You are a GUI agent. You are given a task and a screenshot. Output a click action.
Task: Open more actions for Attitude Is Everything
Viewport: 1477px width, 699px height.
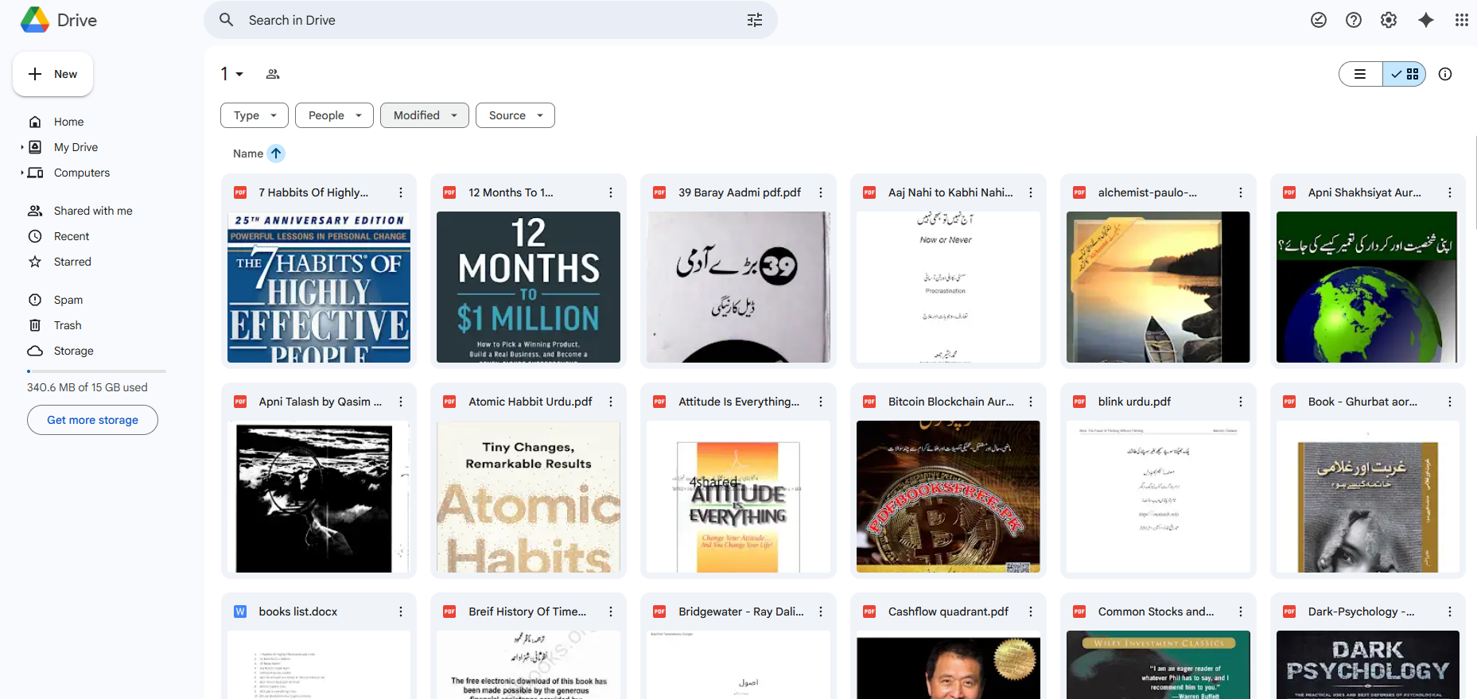tap(821, 402)
